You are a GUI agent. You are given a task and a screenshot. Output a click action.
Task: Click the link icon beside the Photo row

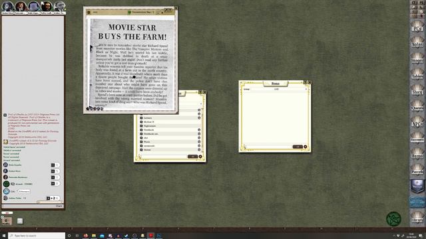click(x=141, y=141)
